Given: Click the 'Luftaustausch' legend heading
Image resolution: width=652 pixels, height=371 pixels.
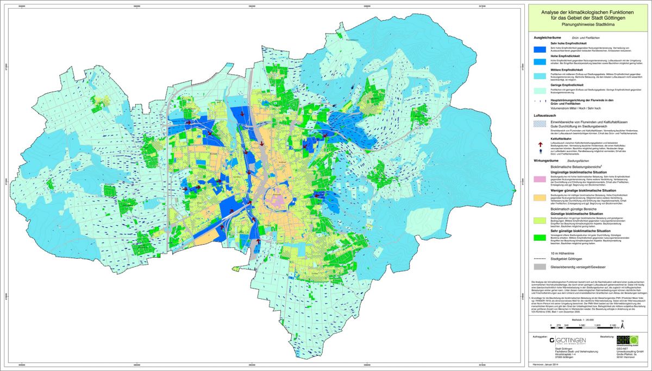Looking at the screenshot, I should [544, 116].
